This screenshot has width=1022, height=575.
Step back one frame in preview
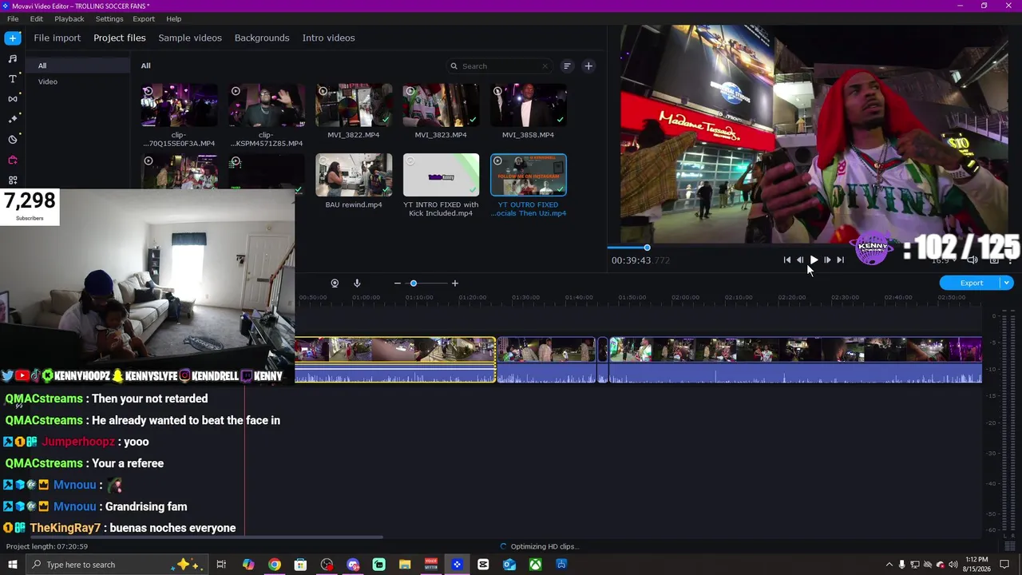point(800,260)
